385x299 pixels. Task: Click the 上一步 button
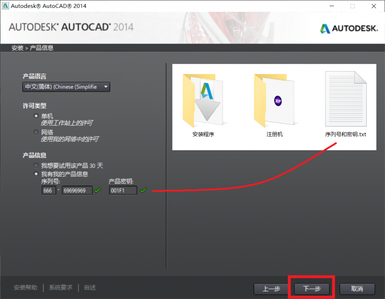point(271,289)
